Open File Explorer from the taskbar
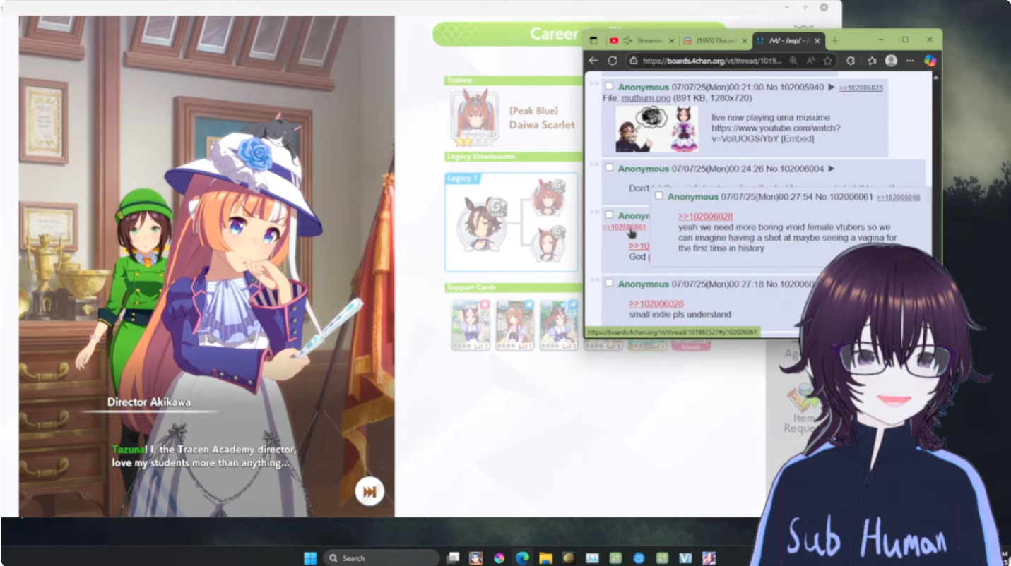The image size is (1011, 566). click(x=545, y=558)
